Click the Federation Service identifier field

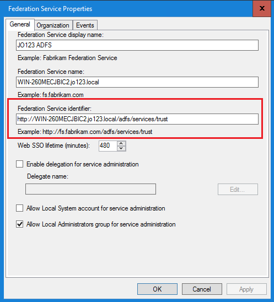(137, 119)
